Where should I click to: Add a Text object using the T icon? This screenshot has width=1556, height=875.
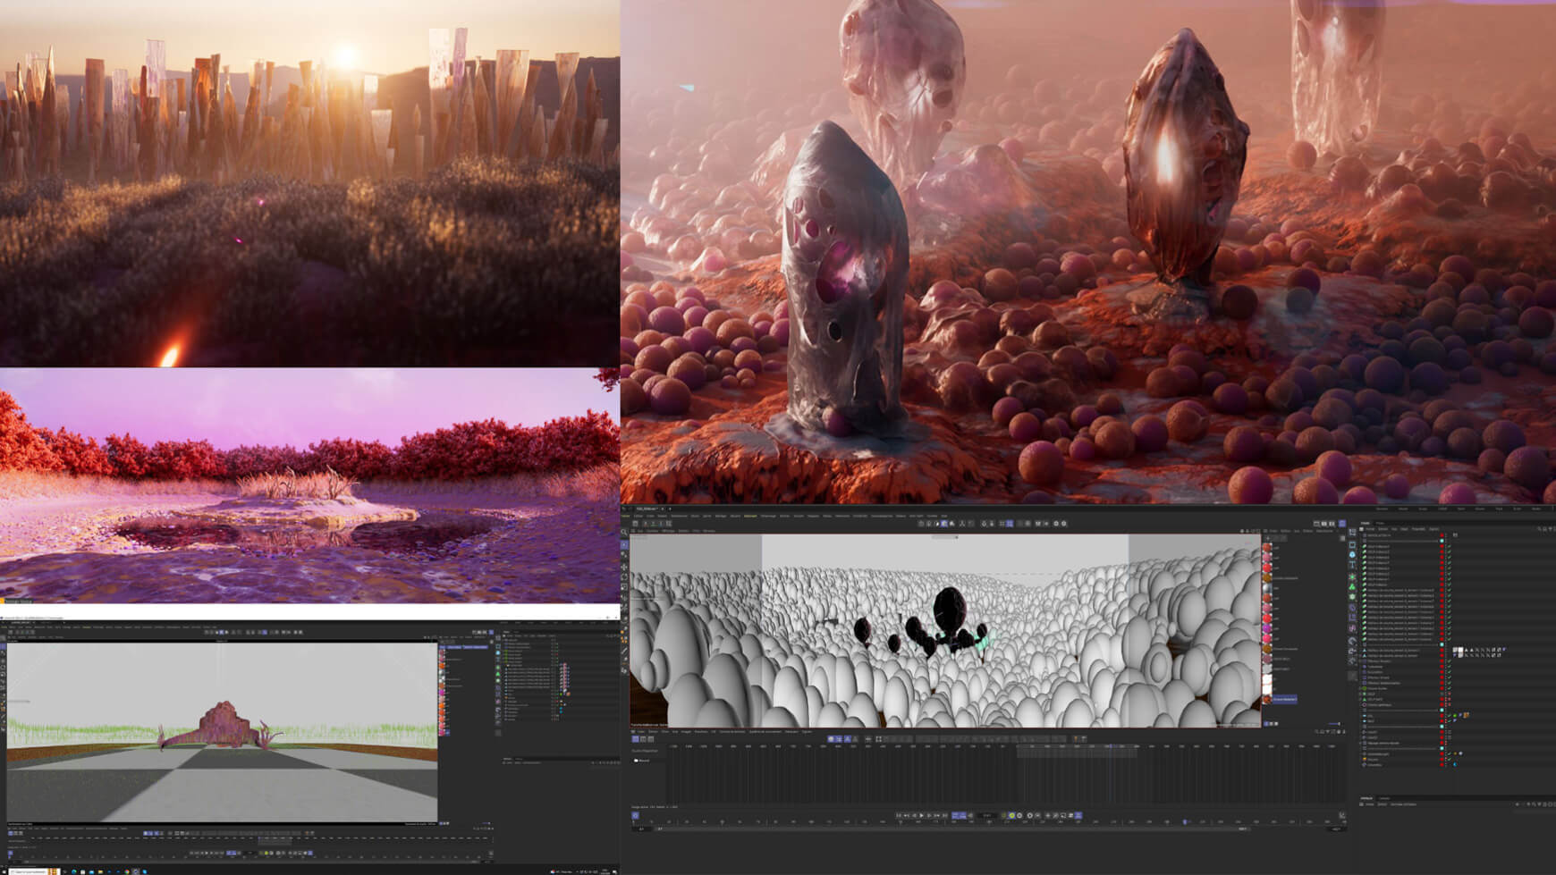pos(1352,565)
